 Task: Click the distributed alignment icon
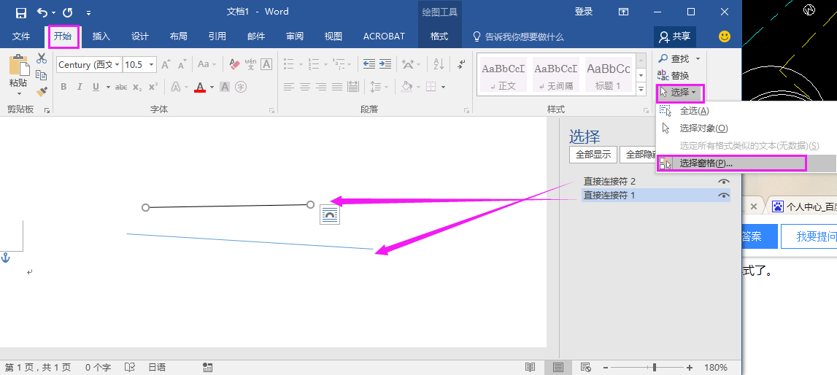(x=353, y=86)
